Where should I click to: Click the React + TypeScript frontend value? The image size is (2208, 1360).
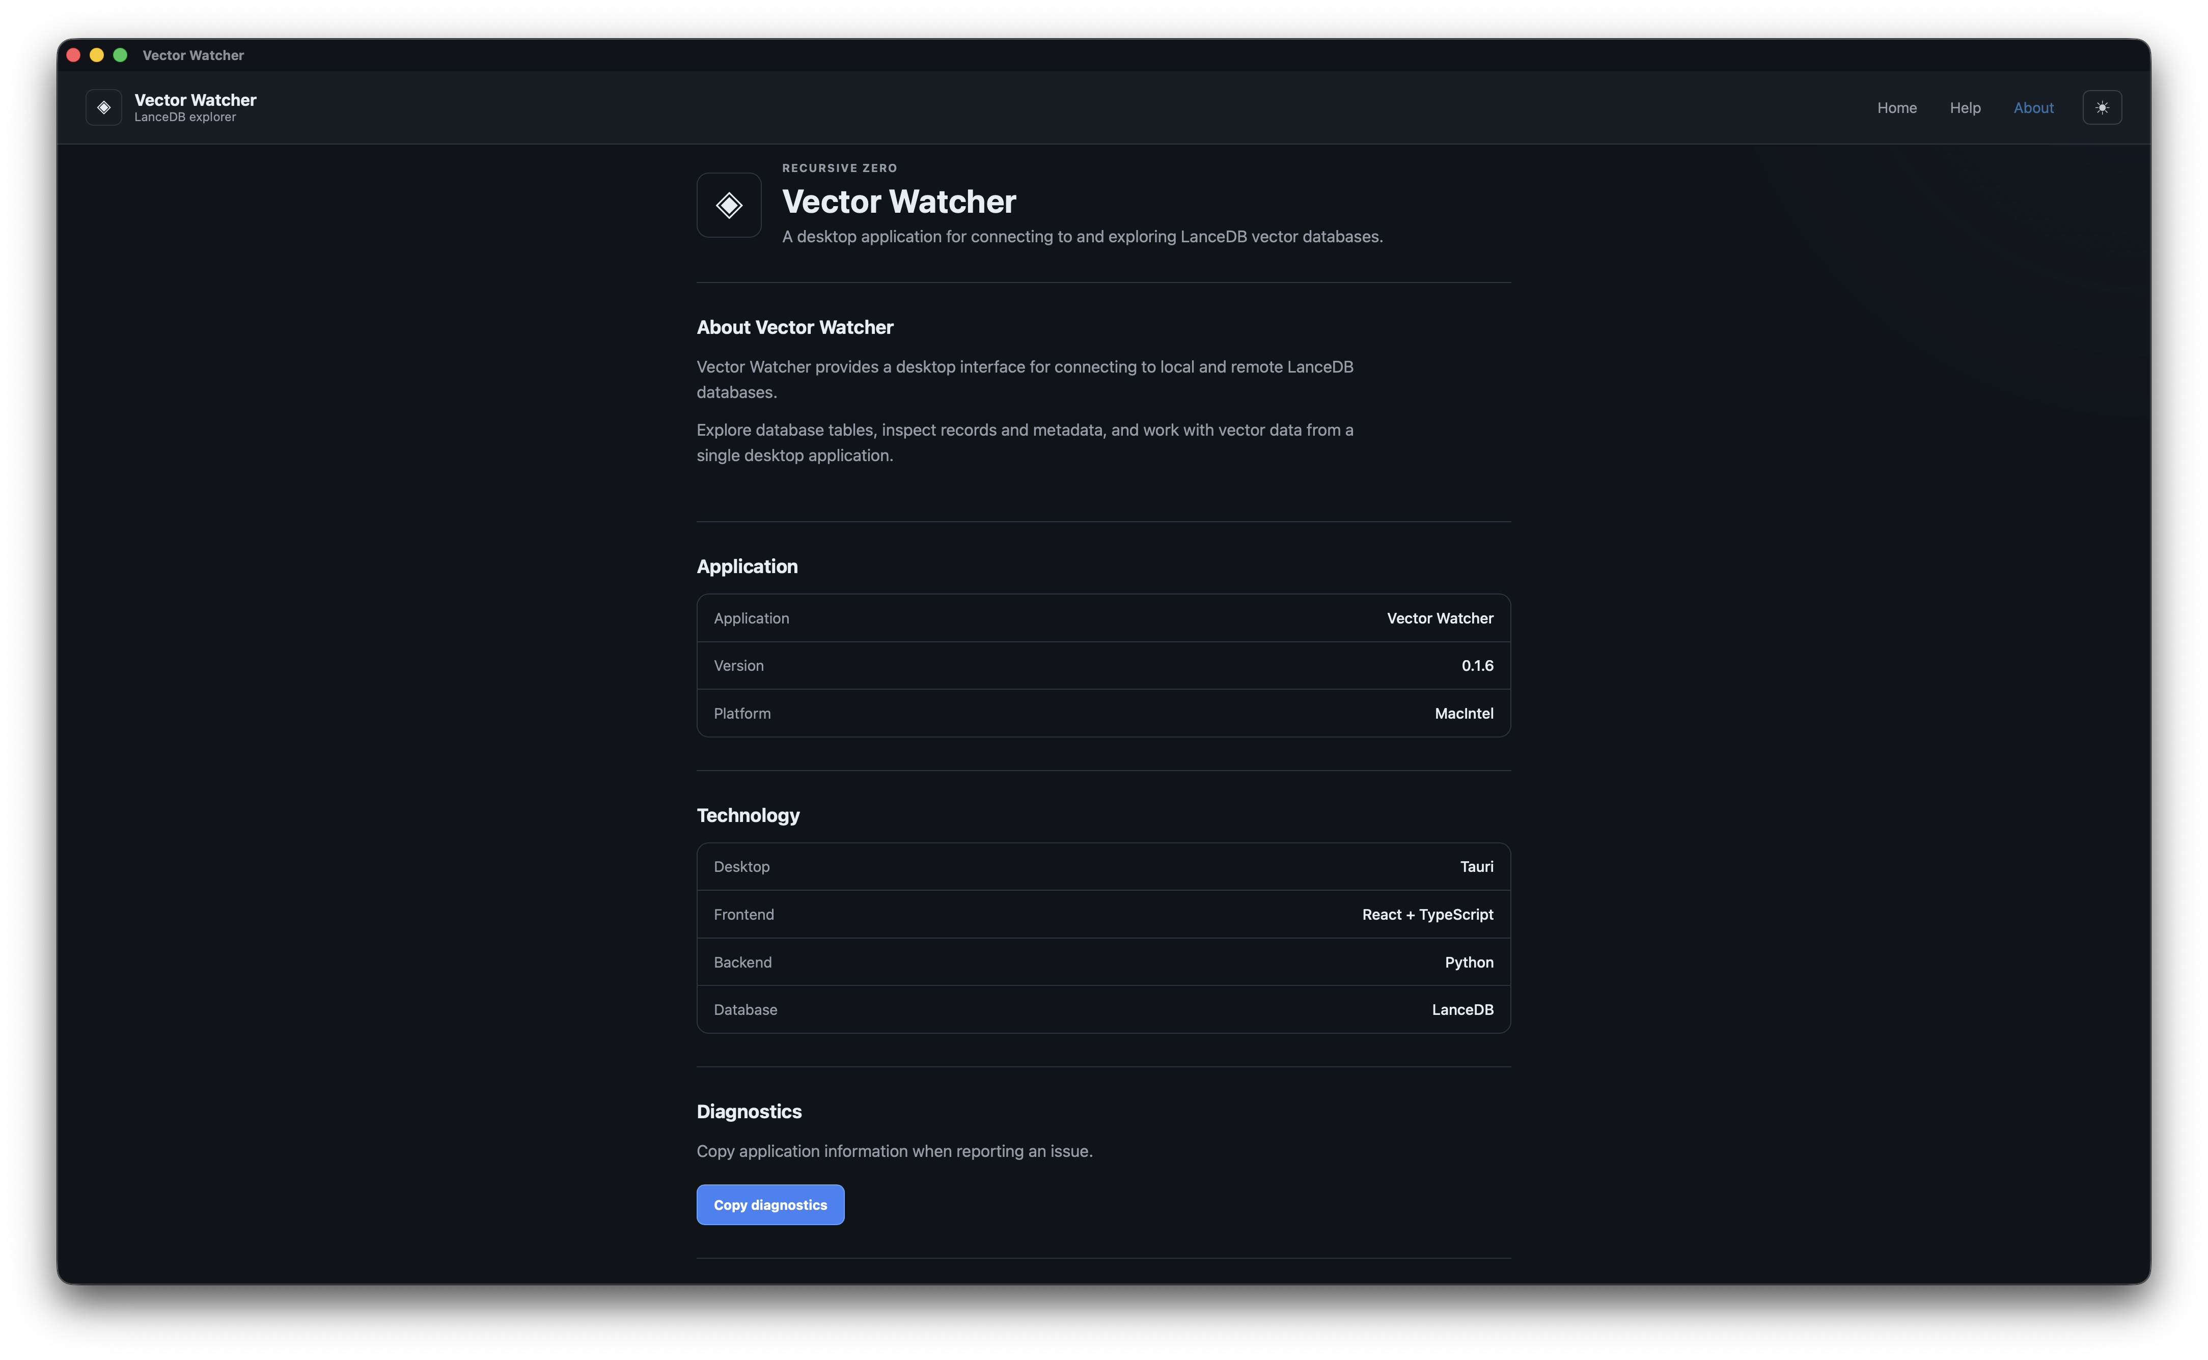(x=1428, y=914)
